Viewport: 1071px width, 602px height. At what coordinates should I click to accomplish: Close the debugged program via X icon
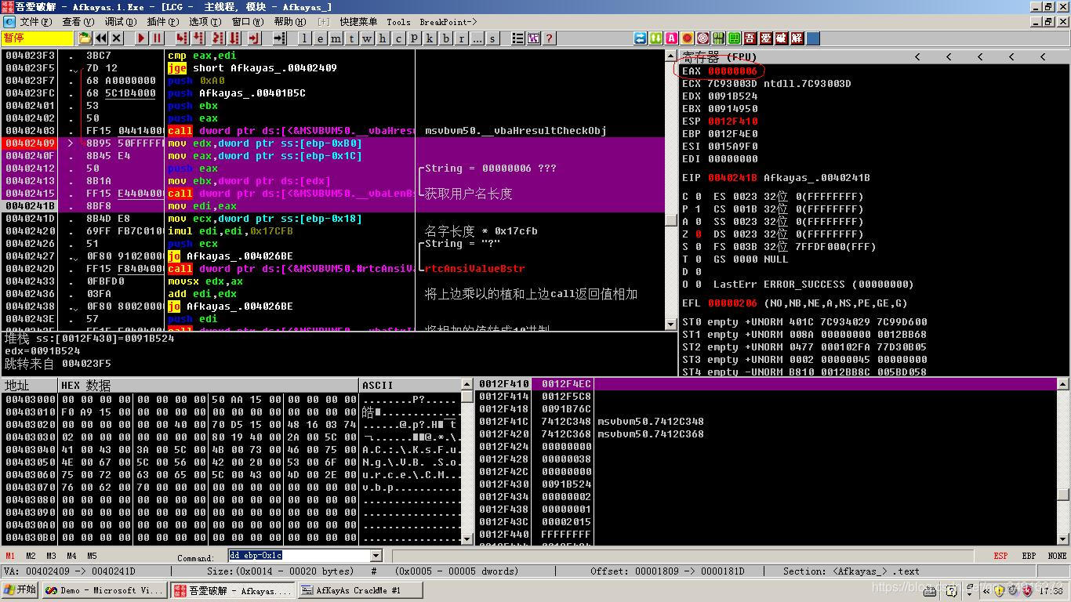pos(116,38)
